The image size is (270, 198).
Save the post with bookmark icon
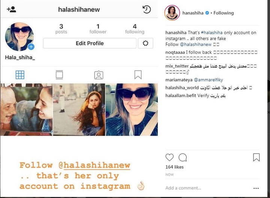256,157
